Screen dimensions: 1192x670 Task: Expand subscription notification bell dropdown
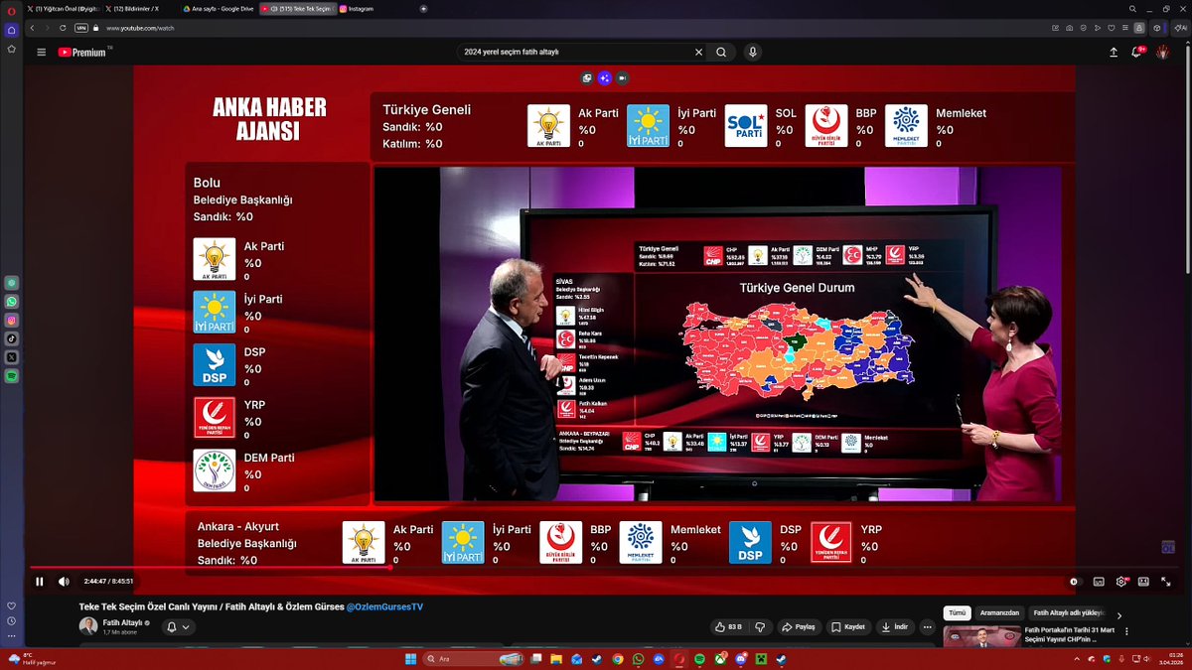tap(179, 627)
